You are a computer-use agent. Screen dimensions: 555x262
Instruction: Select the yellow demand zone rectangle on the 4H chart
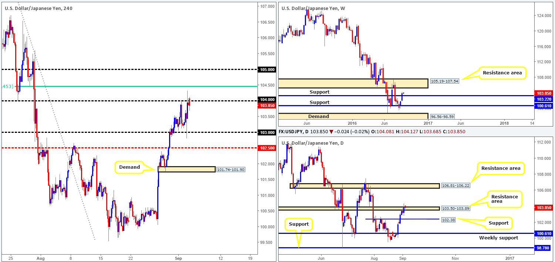pyautogui.click(x=186, y=169)
